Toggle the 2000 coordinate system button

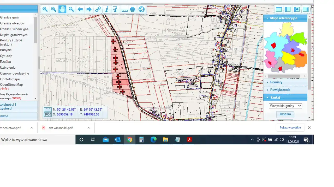48,114
